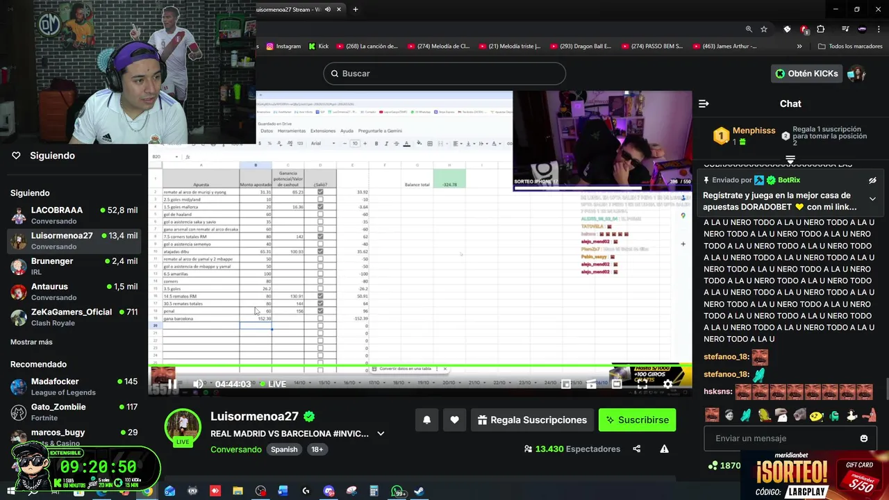This screenshot has width=889, height=500.
Task: Expand the pinned DORADOBET message
Action: 872,199
